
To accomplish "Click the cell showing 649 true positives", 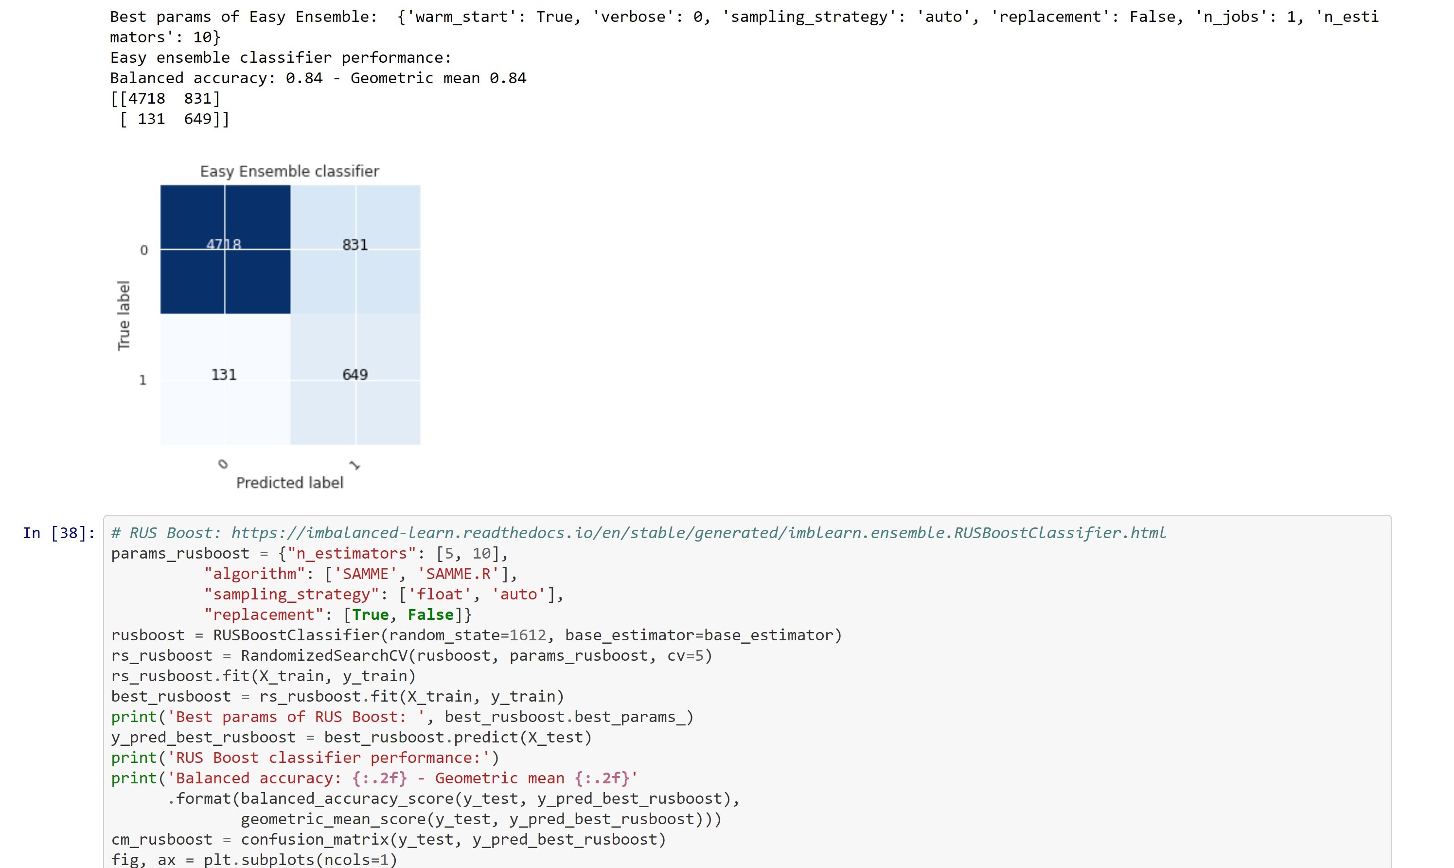I will click(x=355, y=374).
